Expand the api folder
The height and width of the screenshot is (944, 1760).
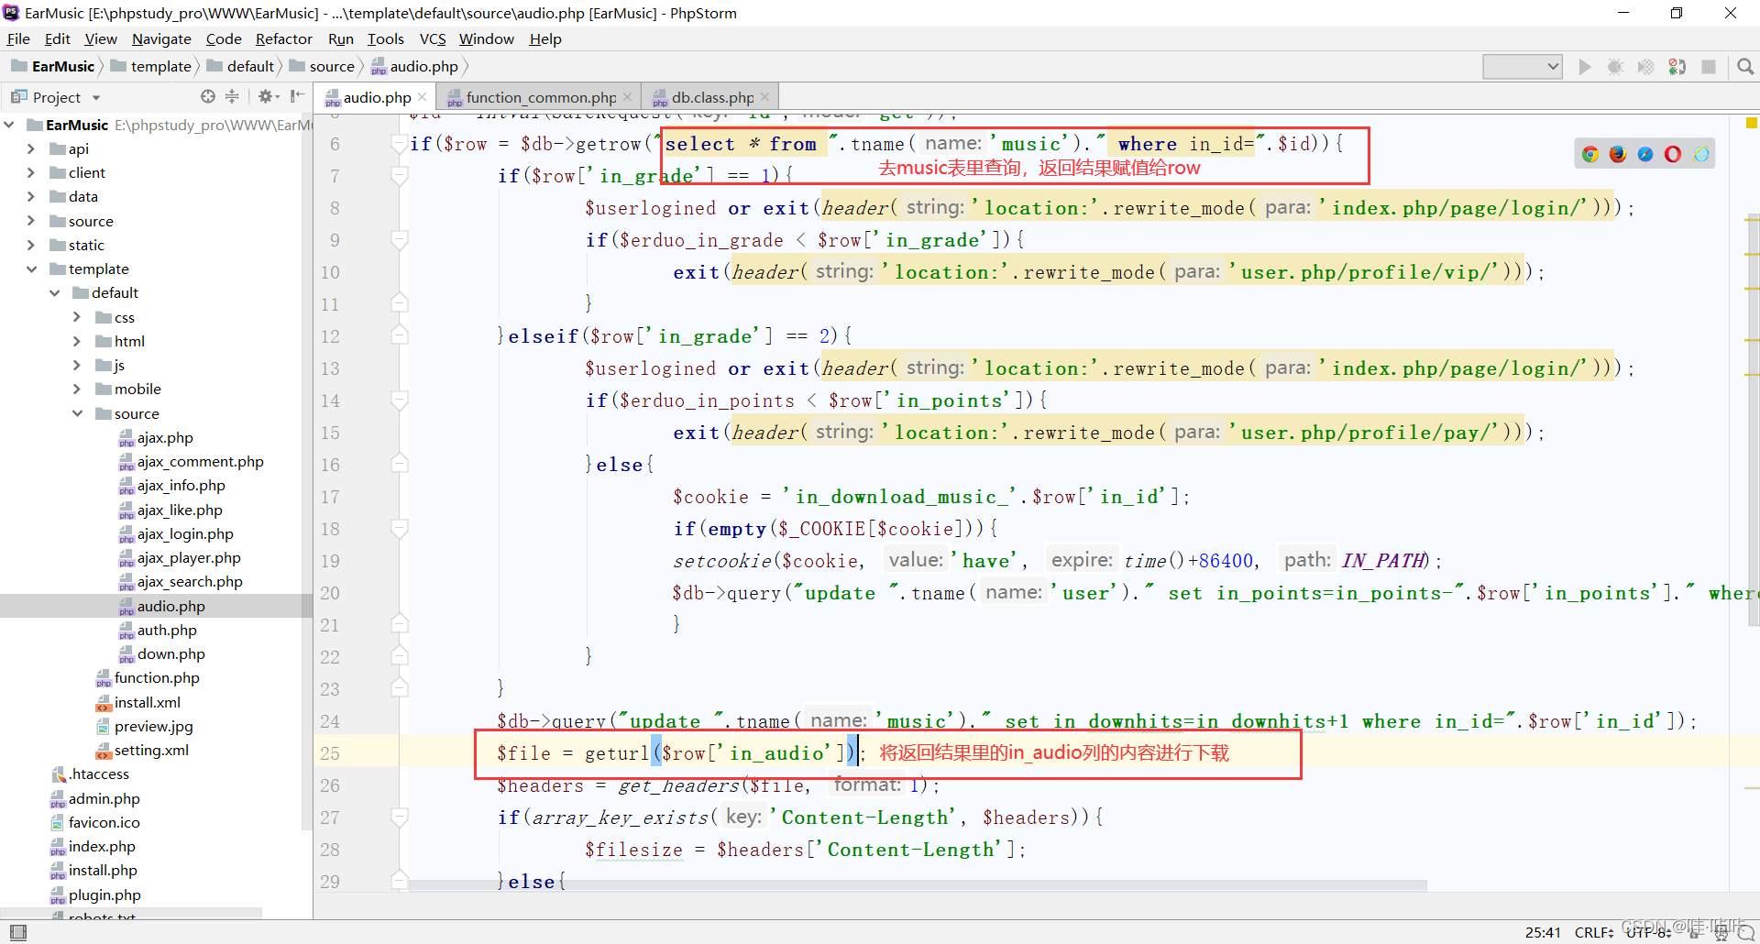31,148
